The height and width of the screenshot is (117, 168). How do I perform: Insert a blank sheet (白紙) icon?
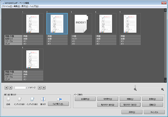click(8, 99)
